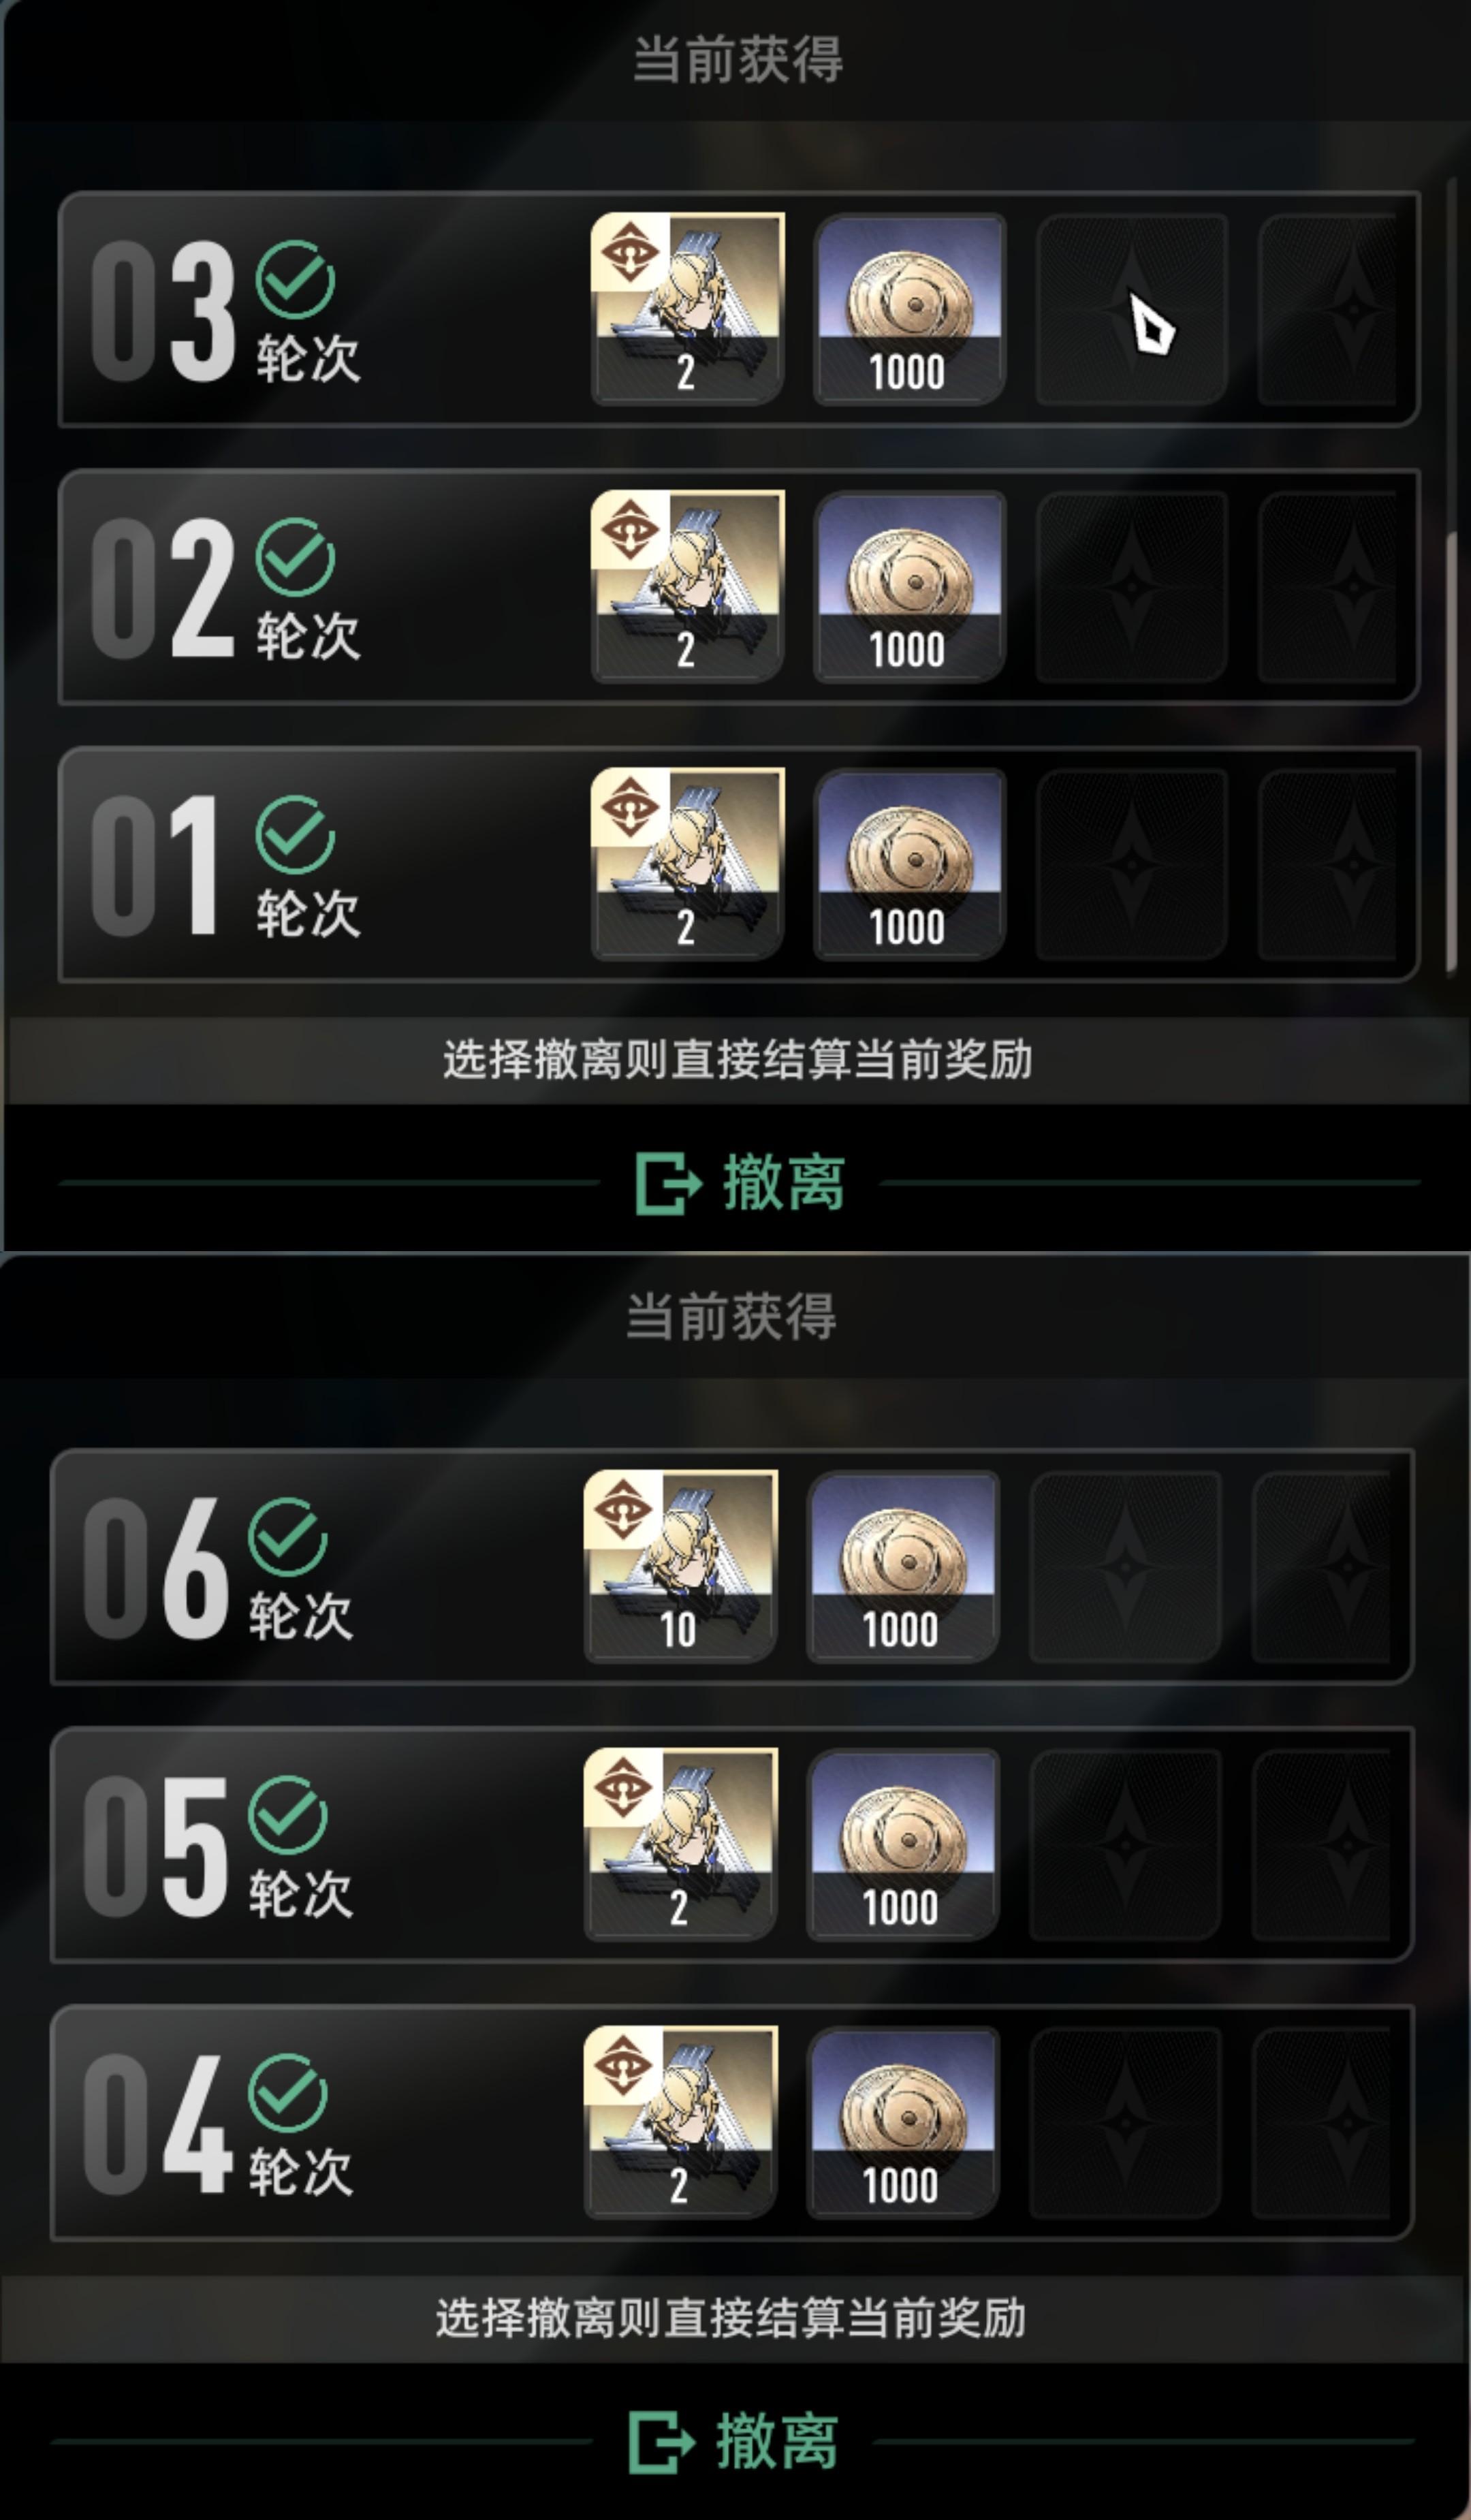Select the round 02 coin reward of 1000
Viewport: 1471px width, 2520px height.
[909, 587]
